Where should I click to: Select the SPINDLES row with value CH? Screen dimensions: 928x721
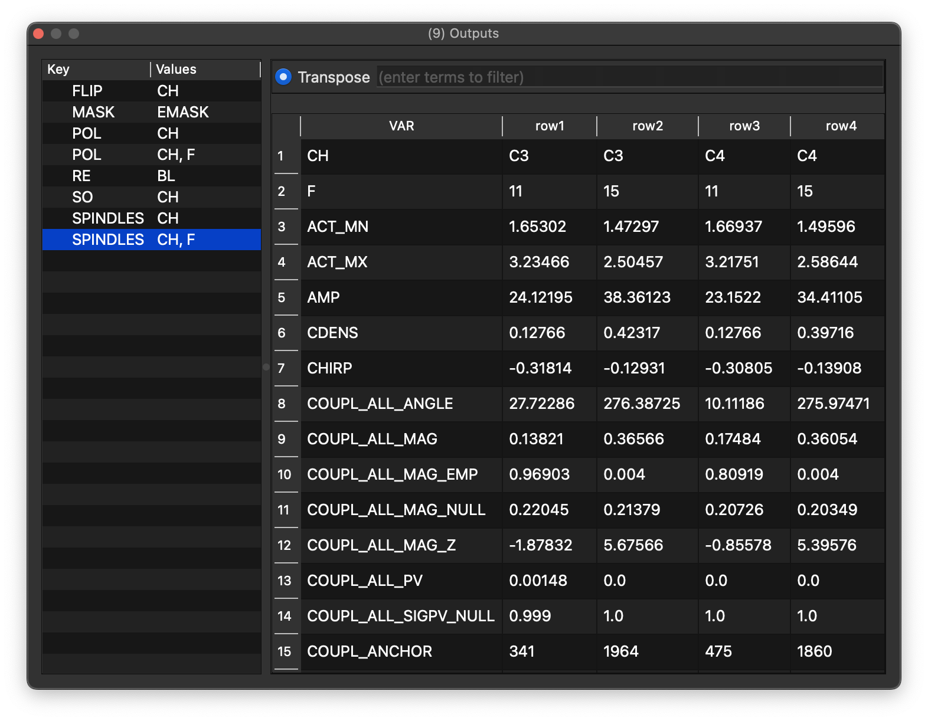pyautogui.click(x=152, y=218)
